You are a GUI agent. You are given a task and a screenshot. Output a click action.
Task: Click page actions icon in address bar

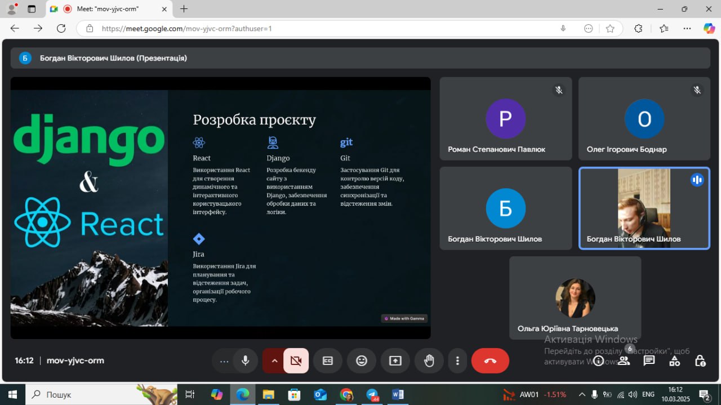click(589, 28)
